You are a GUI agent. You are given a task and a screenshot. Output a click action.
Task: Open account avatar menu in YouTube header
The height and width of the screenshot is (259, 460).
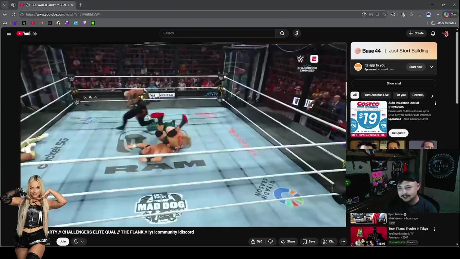click(446, 33)
